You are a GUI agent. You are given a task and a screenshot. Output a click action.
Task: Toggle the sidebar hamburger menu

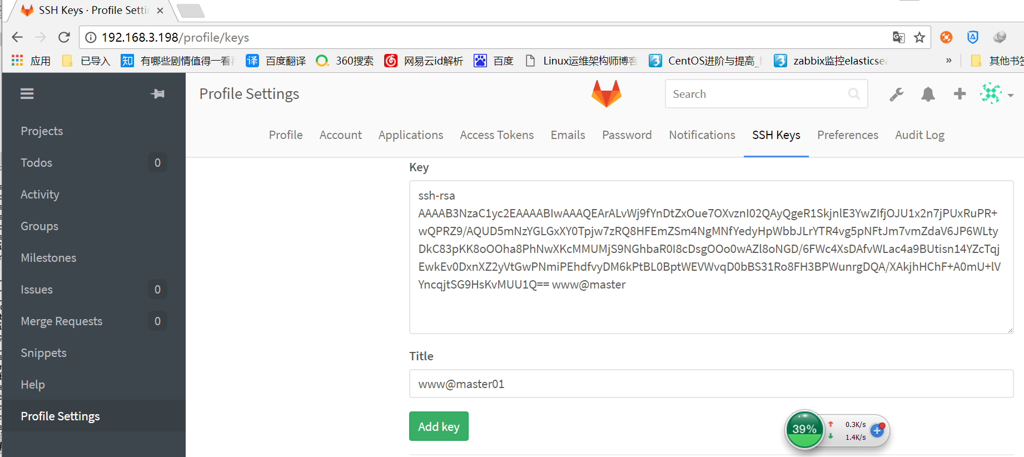coord(27,94)
